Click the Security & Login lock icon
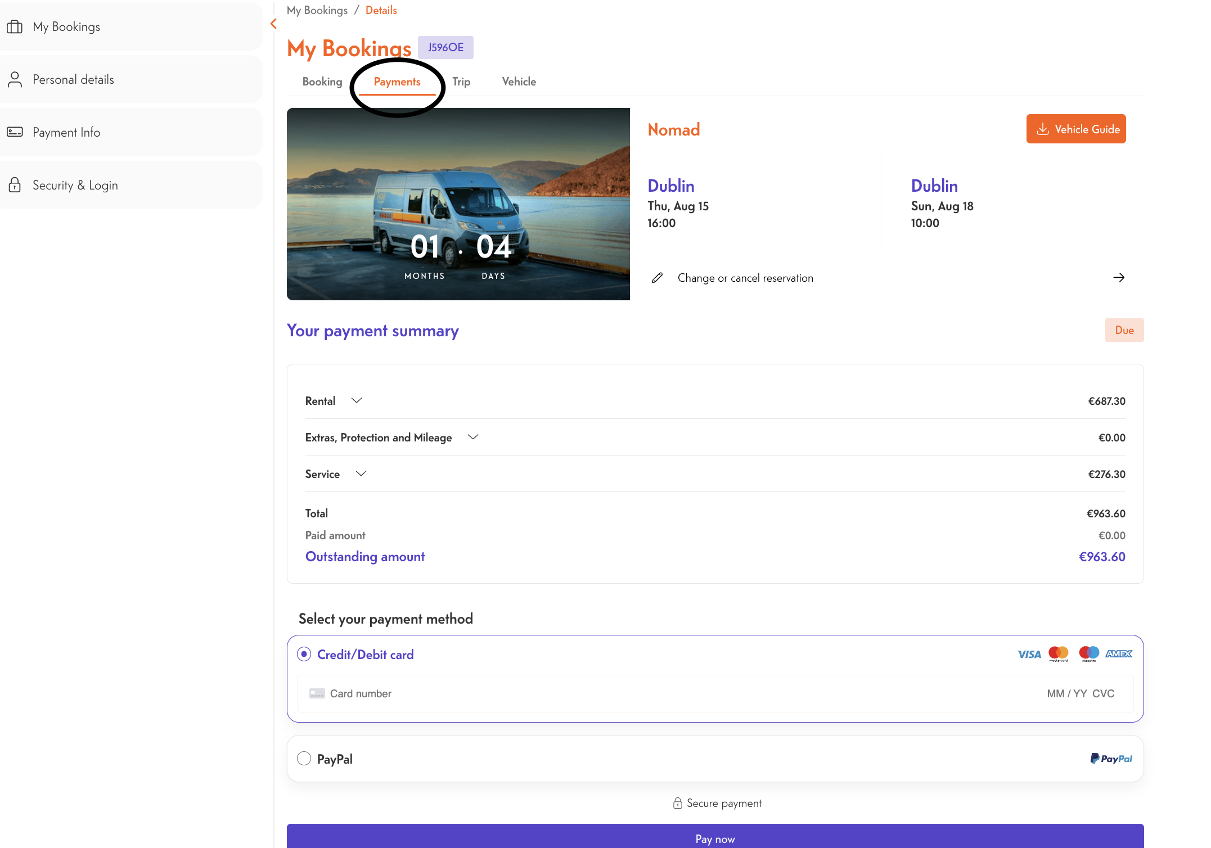 point(15,185)
